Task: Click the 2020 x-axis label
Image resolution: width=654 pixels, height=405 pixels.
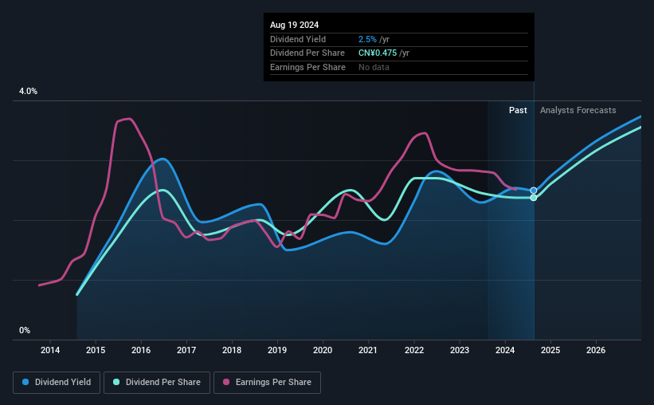Action: 323,350
